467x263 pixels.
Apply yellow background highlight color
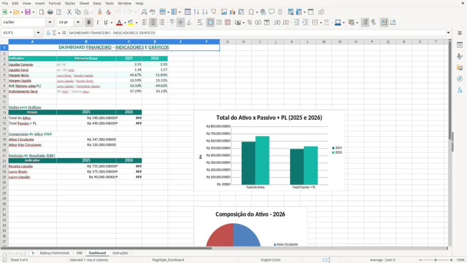130,22
